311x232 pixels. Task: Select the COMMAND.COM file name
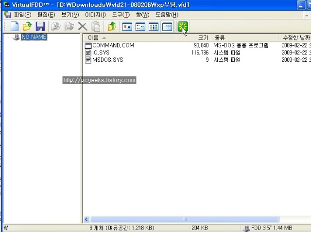coord(113,45)
